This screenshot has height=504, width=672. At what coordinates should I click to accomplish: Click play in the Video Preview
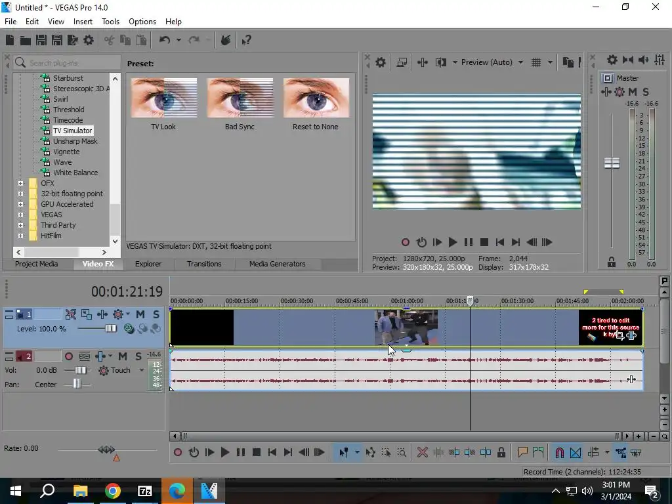click(x=452, y=242)
